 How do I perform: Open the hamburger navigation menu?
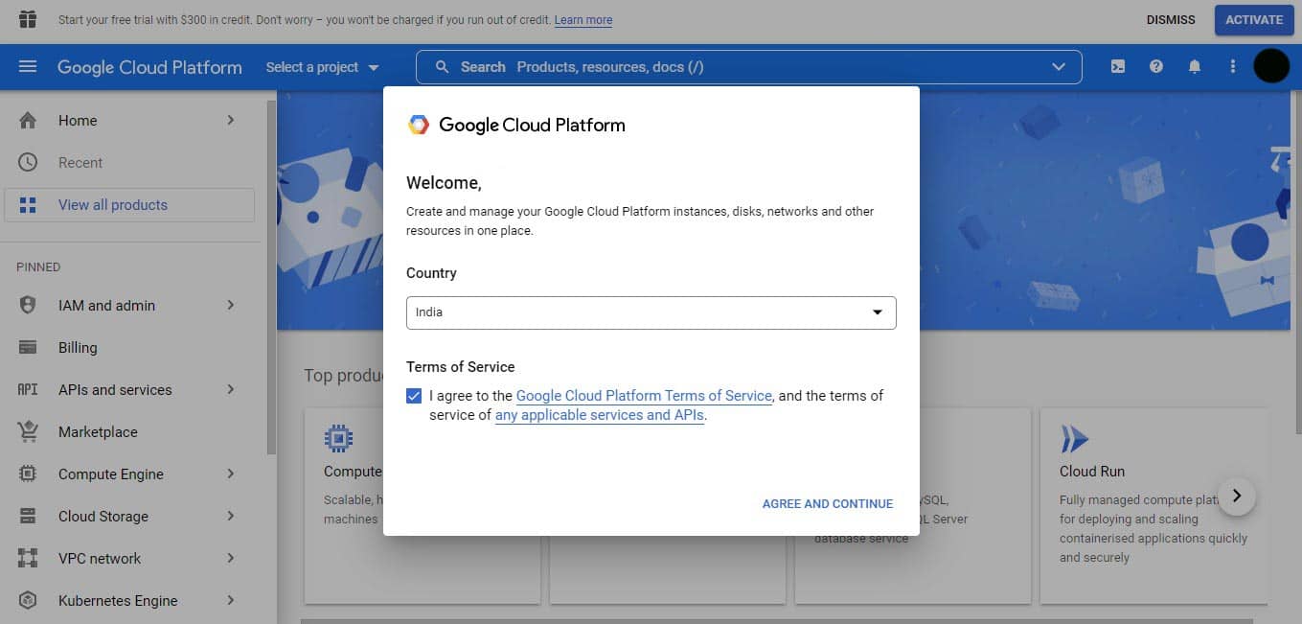[x=28, y=67]
